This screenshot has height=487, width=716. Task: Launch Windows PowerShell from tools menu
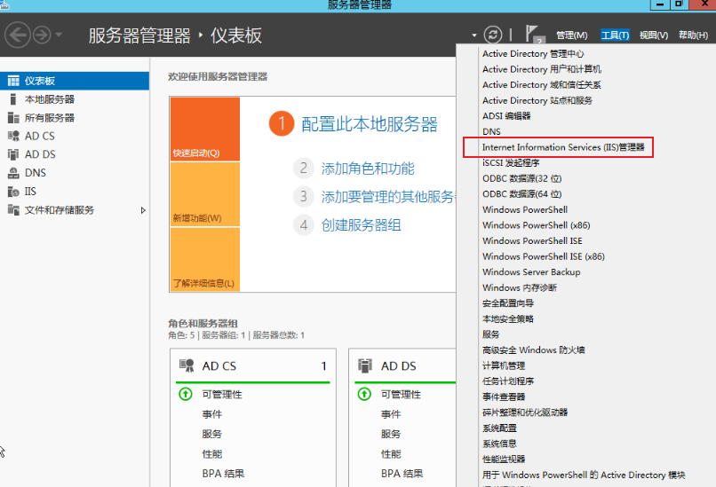[525, 209]
